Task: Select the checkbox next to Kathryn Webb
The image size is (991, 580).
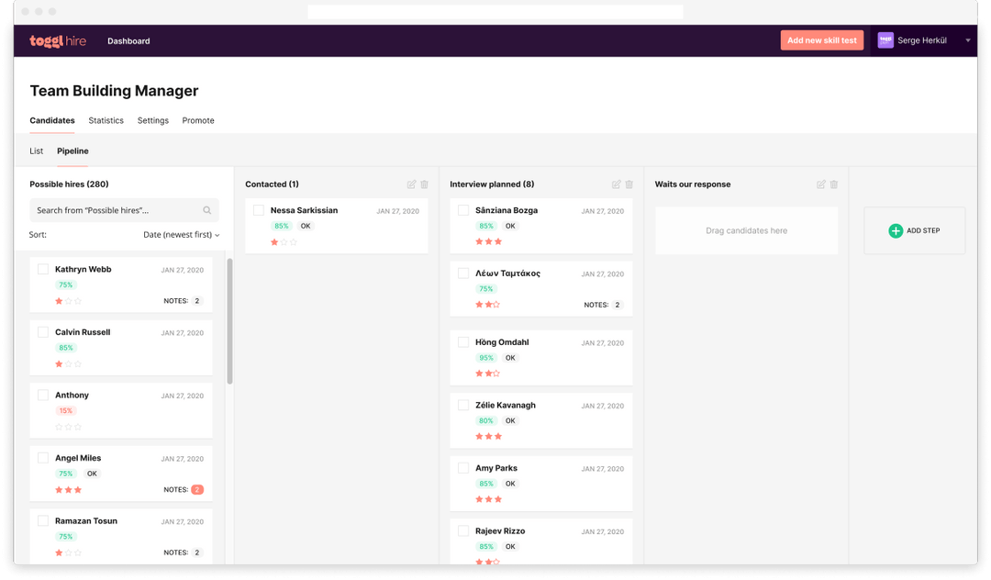Action: 43,269
